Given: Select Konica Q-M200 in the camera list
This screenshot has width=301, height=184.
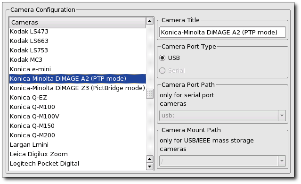Looking at the screenshot, I should (x=77, y=135).
